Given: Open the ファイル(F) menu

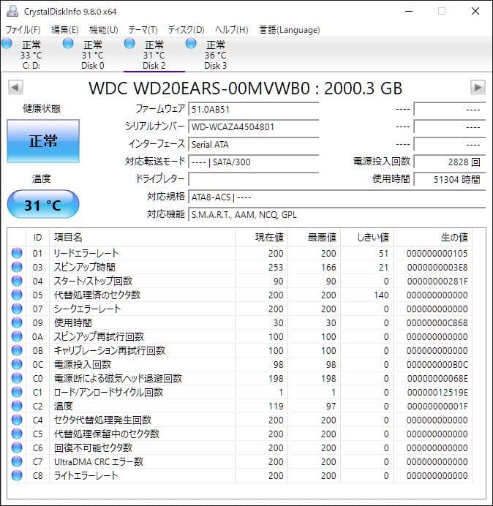Looking at the screenshot, I should tap(23, 30).
